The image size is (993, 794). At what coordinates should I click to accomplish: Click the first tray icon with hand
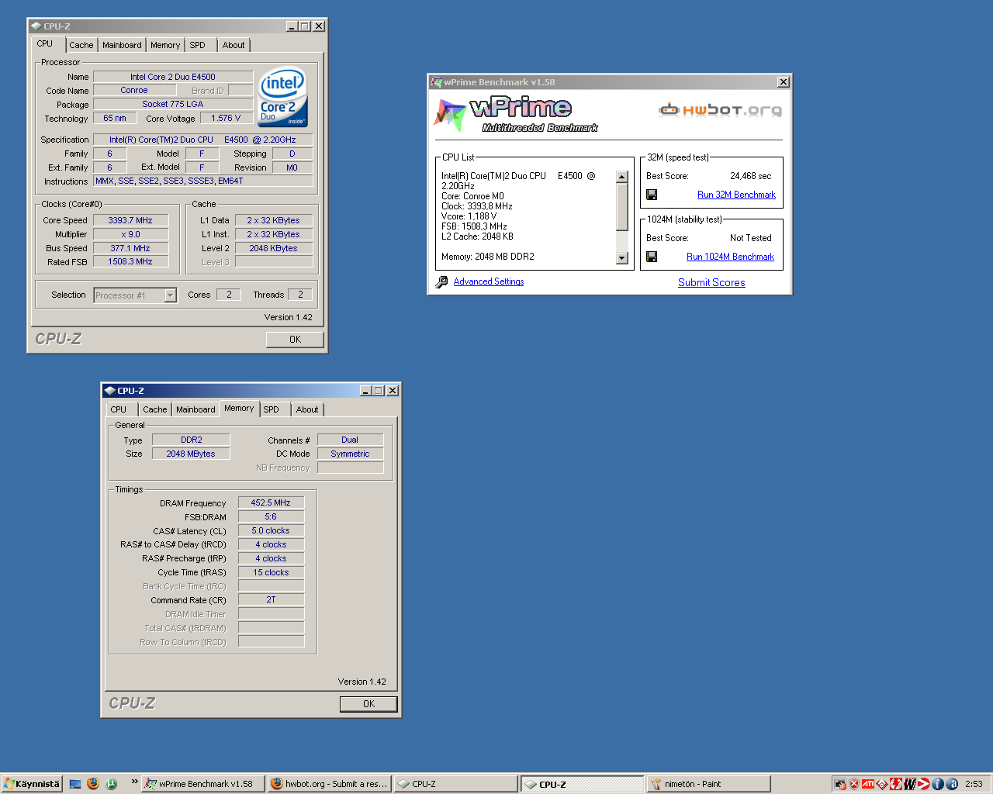tap(840, 784)
